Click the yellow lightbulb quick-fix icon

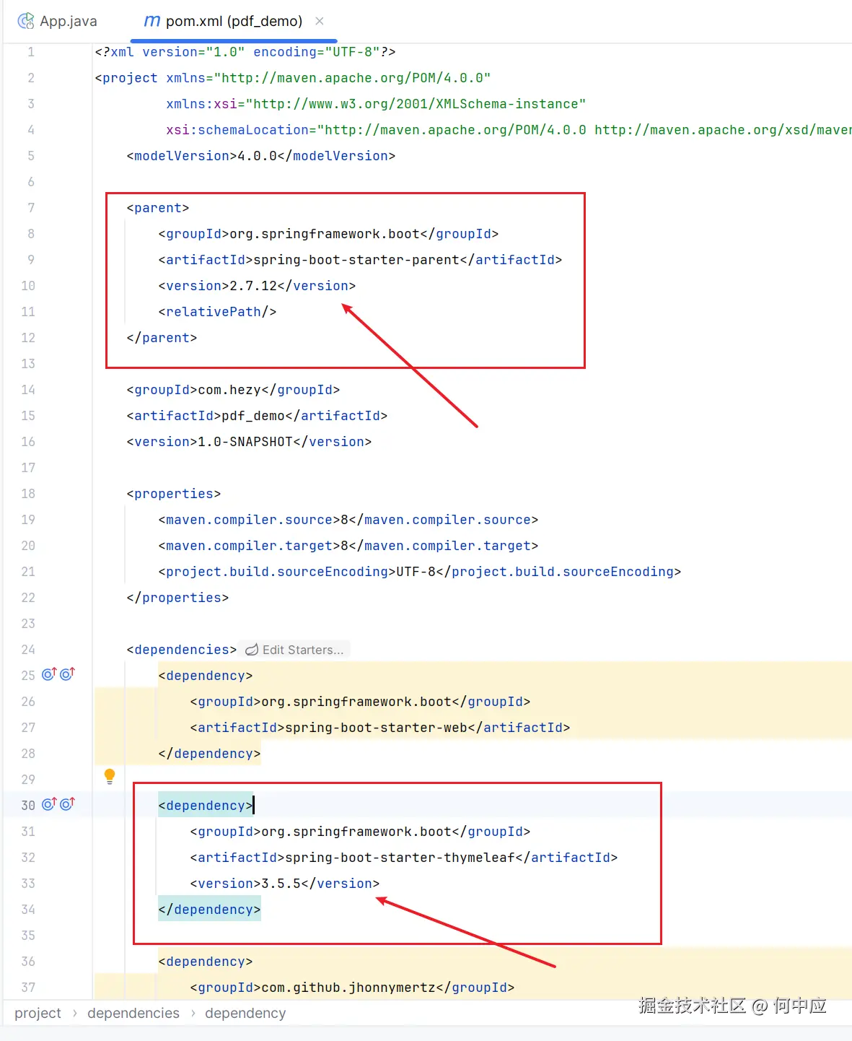110,776
